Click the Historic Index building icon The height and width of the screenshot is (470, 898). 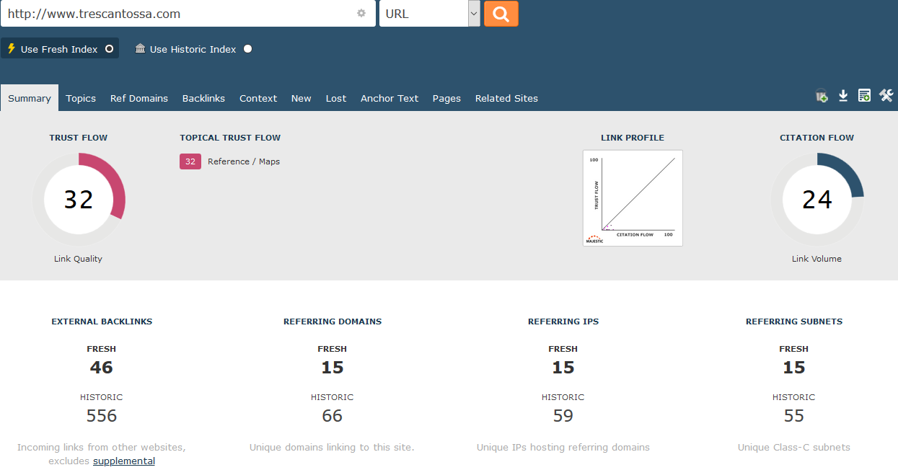[140, 49]
